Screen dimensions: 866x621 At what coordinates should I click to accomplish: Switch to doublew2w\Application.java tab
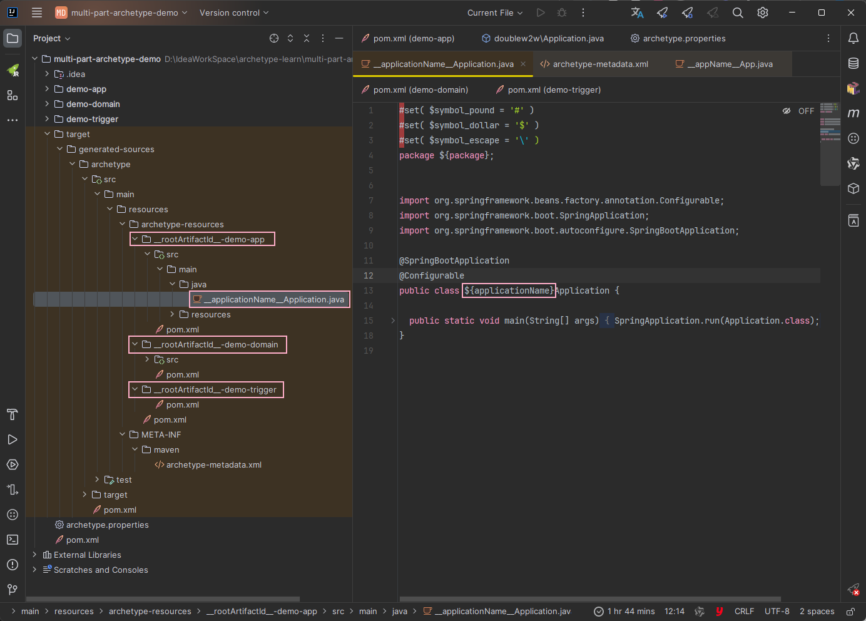(x=543, y=38)
